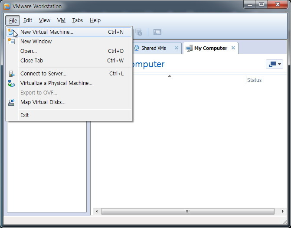291x228 pixels.
Task: Select New Virtual Machine... menu entry
Action: pos(69,32)
